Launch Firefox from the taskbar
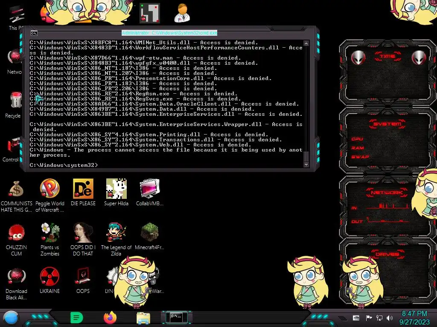The height and width of the screenshot is (327, 437). click(110, 318)
